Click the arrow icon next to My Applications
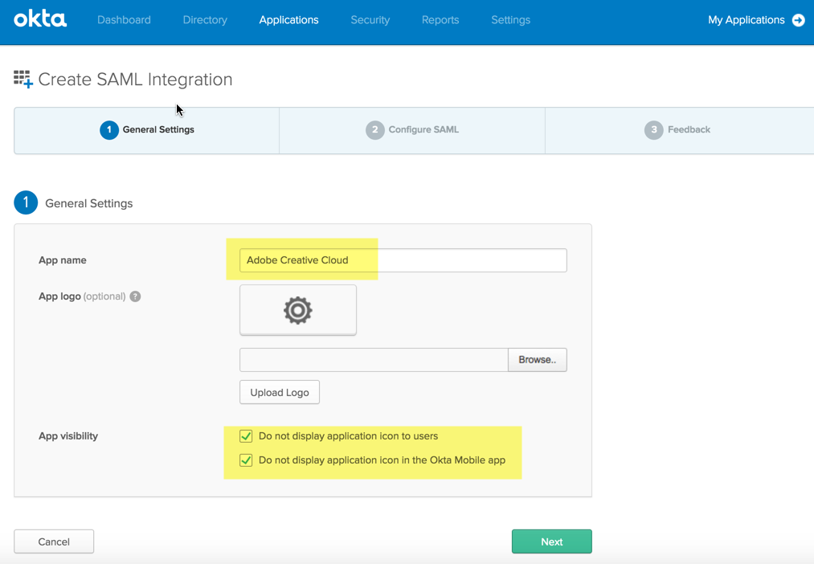814x564 pixels. [797, 20]
